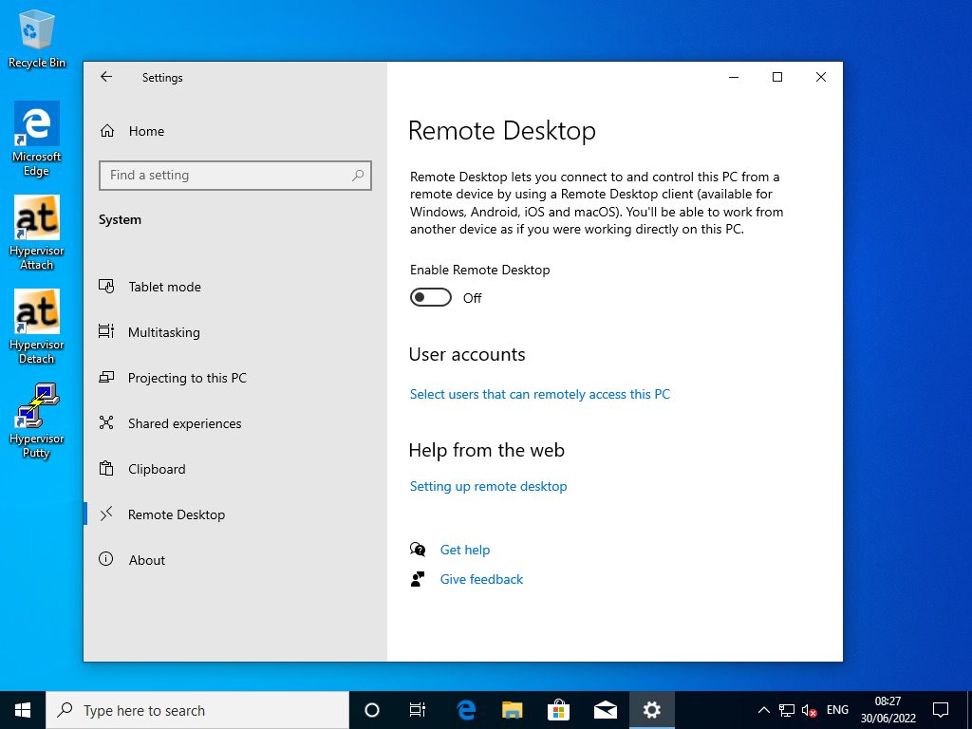Launch Microsoft Edge from the taskbar

click(x=465, y=709)
